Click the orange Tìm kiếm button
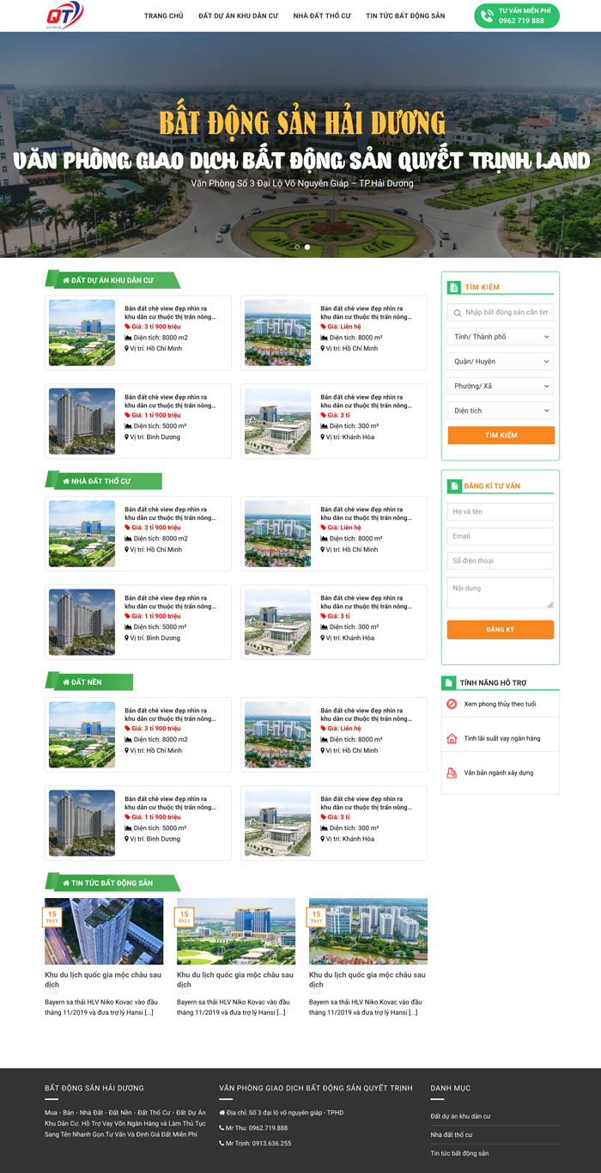Screen dimensions: 601x1173 501,436
